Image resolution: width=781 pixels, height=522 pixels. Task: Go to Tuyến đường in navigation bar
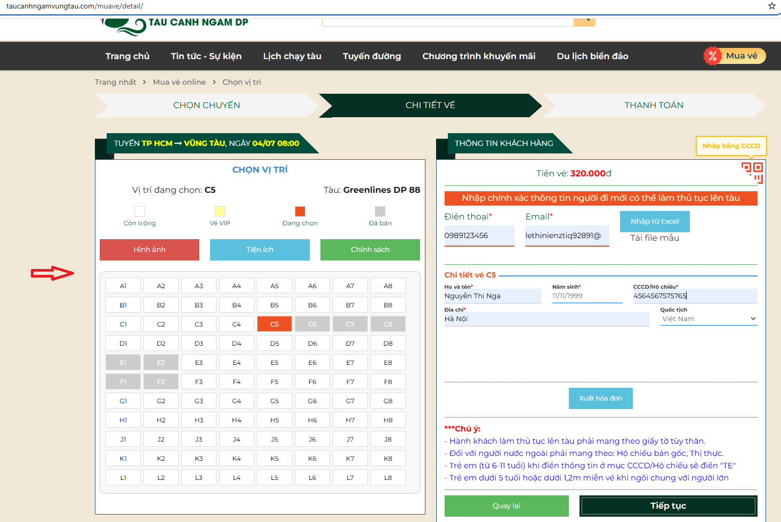(x=372, y=56)
